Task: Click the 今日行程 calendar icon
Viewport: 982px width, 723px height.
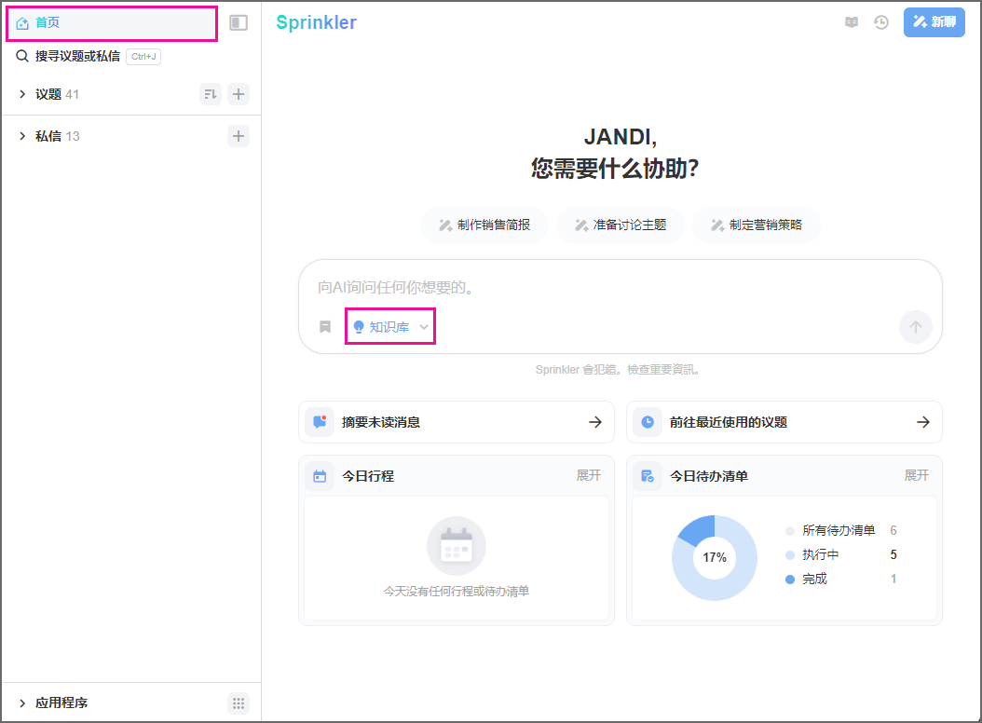Action: point(320,476)
